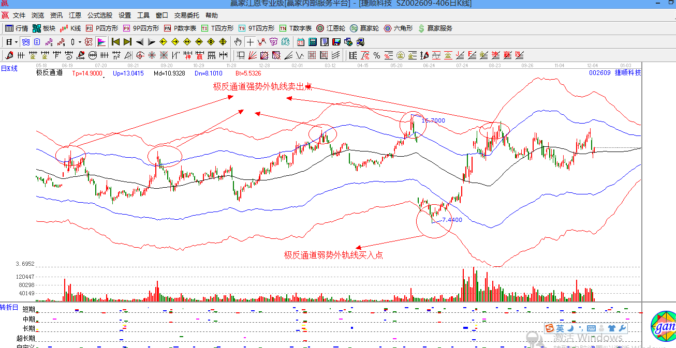
Task: Open the 交易委托 menu
Action: point(187,16)
